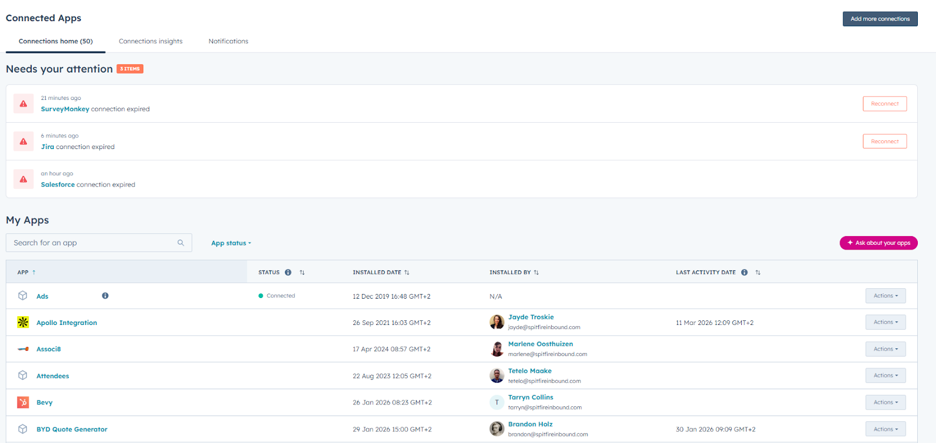Click Ask about your apps button
Screen dimensions: 936x443
point(879,243)
